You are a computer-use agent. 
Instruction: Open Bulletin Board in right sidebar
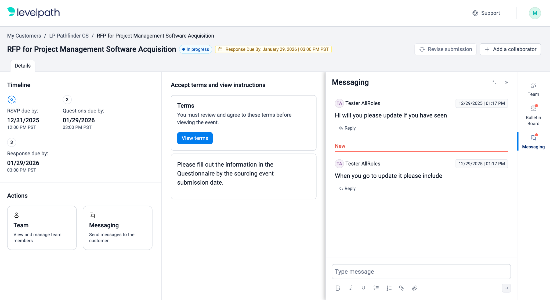tap(533, 115)
